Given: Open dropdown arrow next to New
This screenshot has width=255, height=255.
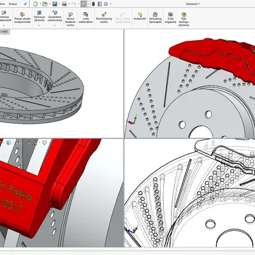Looking at the screenshot, I should coord(40,4).
